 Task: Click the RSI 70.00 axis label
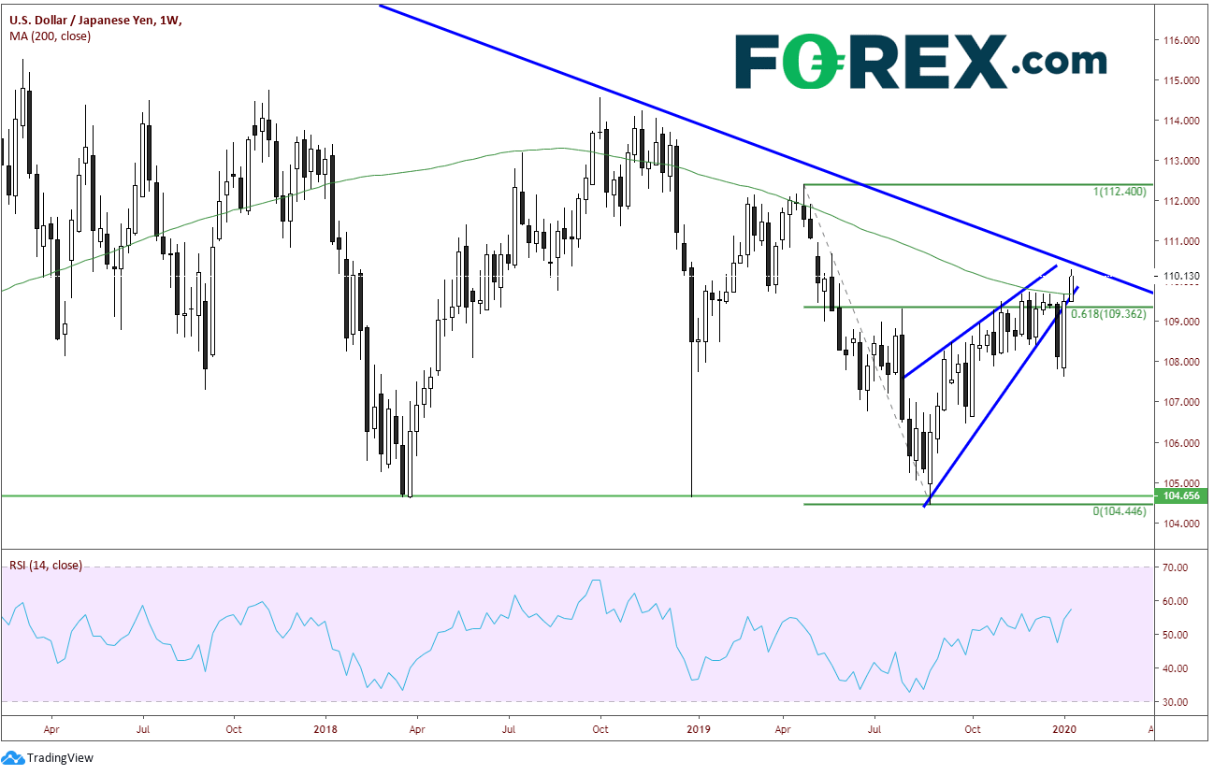click(1176, 567)
